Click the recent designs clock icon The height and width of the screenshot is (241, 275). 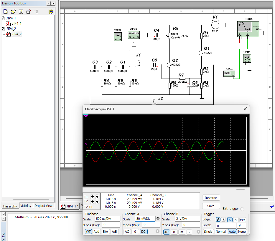(51, 11)
